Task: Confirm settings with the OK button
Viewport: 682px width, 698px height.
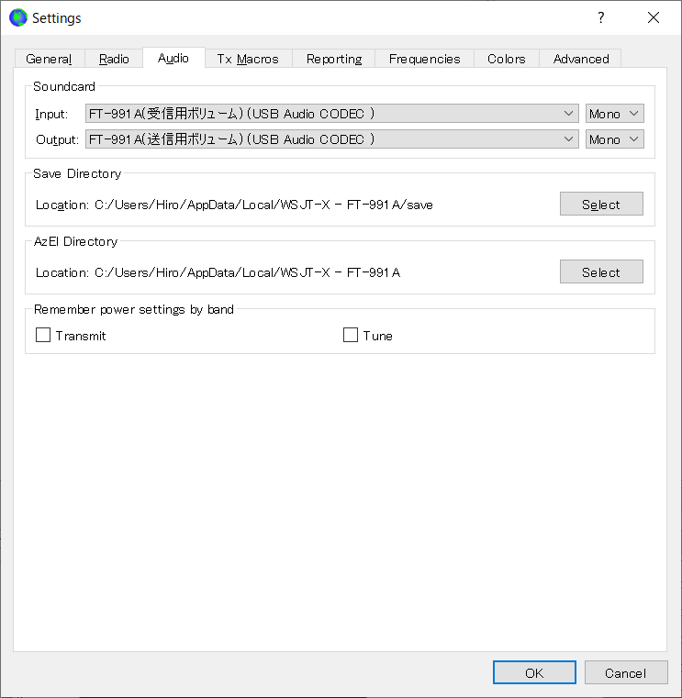Action: pos(534,673)
